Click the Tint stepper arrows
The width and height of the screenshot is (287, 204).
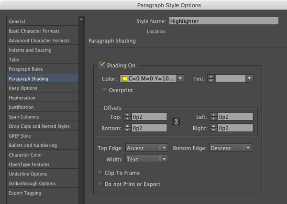point(211,79)
